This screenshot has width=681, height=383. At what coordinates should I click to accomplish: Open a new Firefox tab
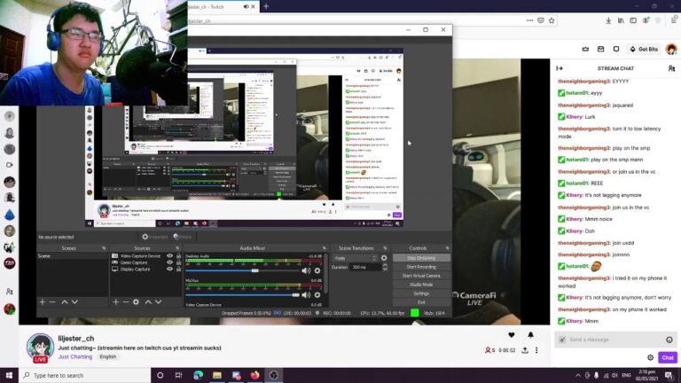point(266,6)
